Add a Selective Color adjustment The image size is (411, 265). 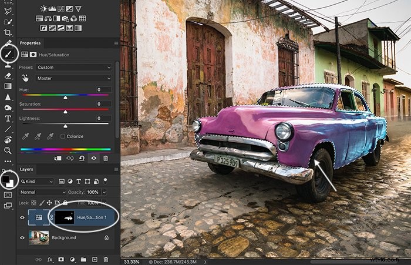(69, 28)
